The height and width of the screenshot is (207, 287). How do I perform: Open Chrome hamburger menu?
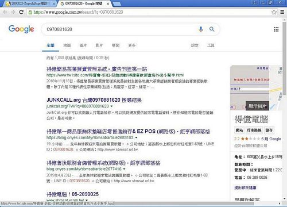(x=282, y=12)
